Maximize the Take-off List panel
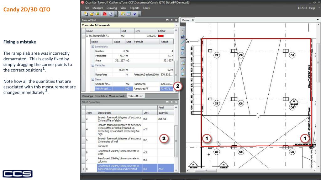This screenshot has height=180, width=321. click(167, 20)
